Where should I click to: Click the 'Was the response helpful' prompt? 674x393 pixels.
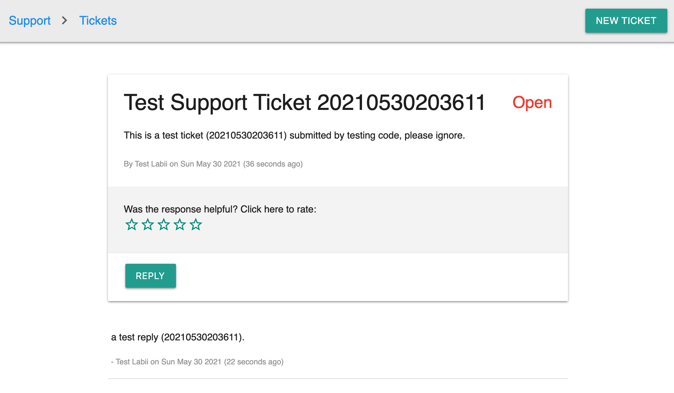point(220,209)
